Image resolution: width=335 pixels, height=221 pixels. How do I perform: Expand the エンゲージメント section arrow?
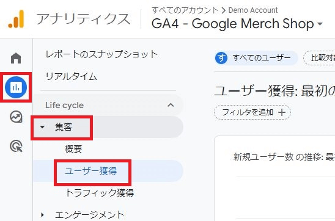tap(42, 215)
